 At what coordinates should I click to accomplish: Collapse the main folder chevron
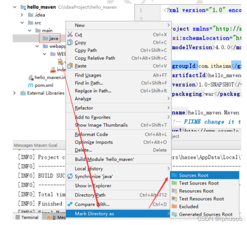[x=29, y=30]
